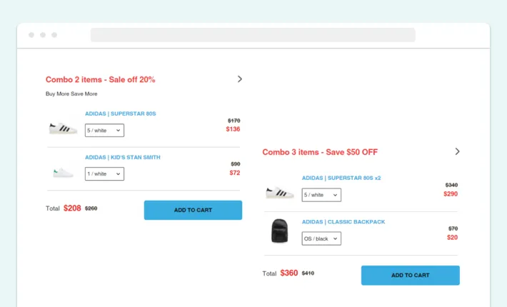This screenshot has width=507, height=307.
Task: Click the Superstar 80S x2 shoe image
Action: [x=280, y=193]
